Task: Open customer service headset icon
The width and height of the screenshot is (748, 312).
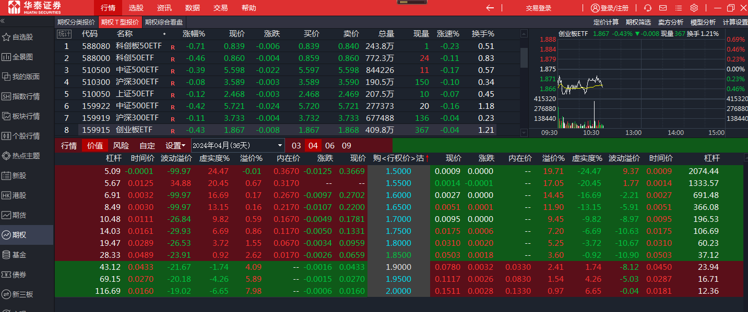Action: [648, 8]
